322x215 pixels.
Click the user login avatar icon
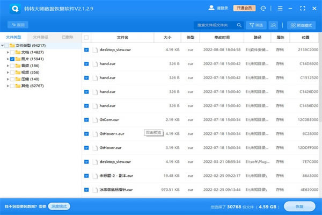pyautogui.click(x=211, y=9)
